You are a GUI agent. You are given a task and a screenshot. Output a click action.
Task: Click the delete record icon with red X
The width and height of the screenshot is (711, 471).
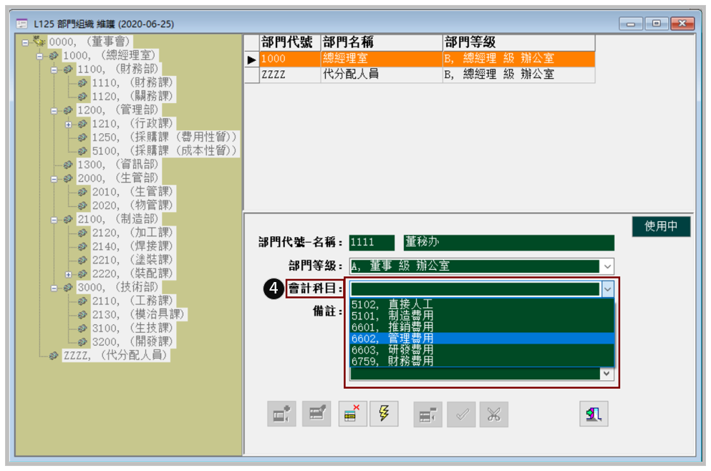(x=352, y=414)
